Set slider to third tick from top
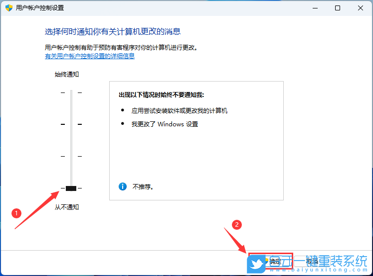Screen dimensions: 373x276 pyautogui.click(x=71, y=156)
